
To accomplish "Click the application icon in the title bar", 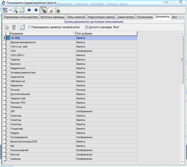I will [x=3, y=3].
